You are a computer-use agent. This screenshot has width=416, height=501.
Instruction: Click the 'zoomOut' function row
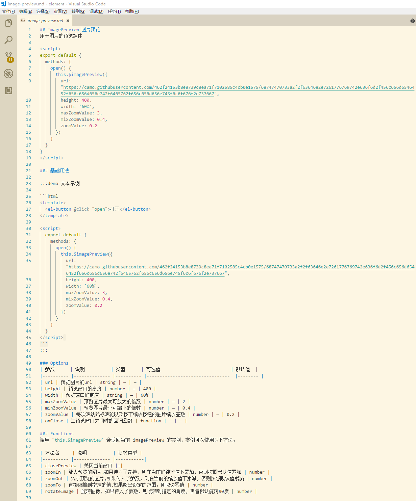click(x=156, y=479)
